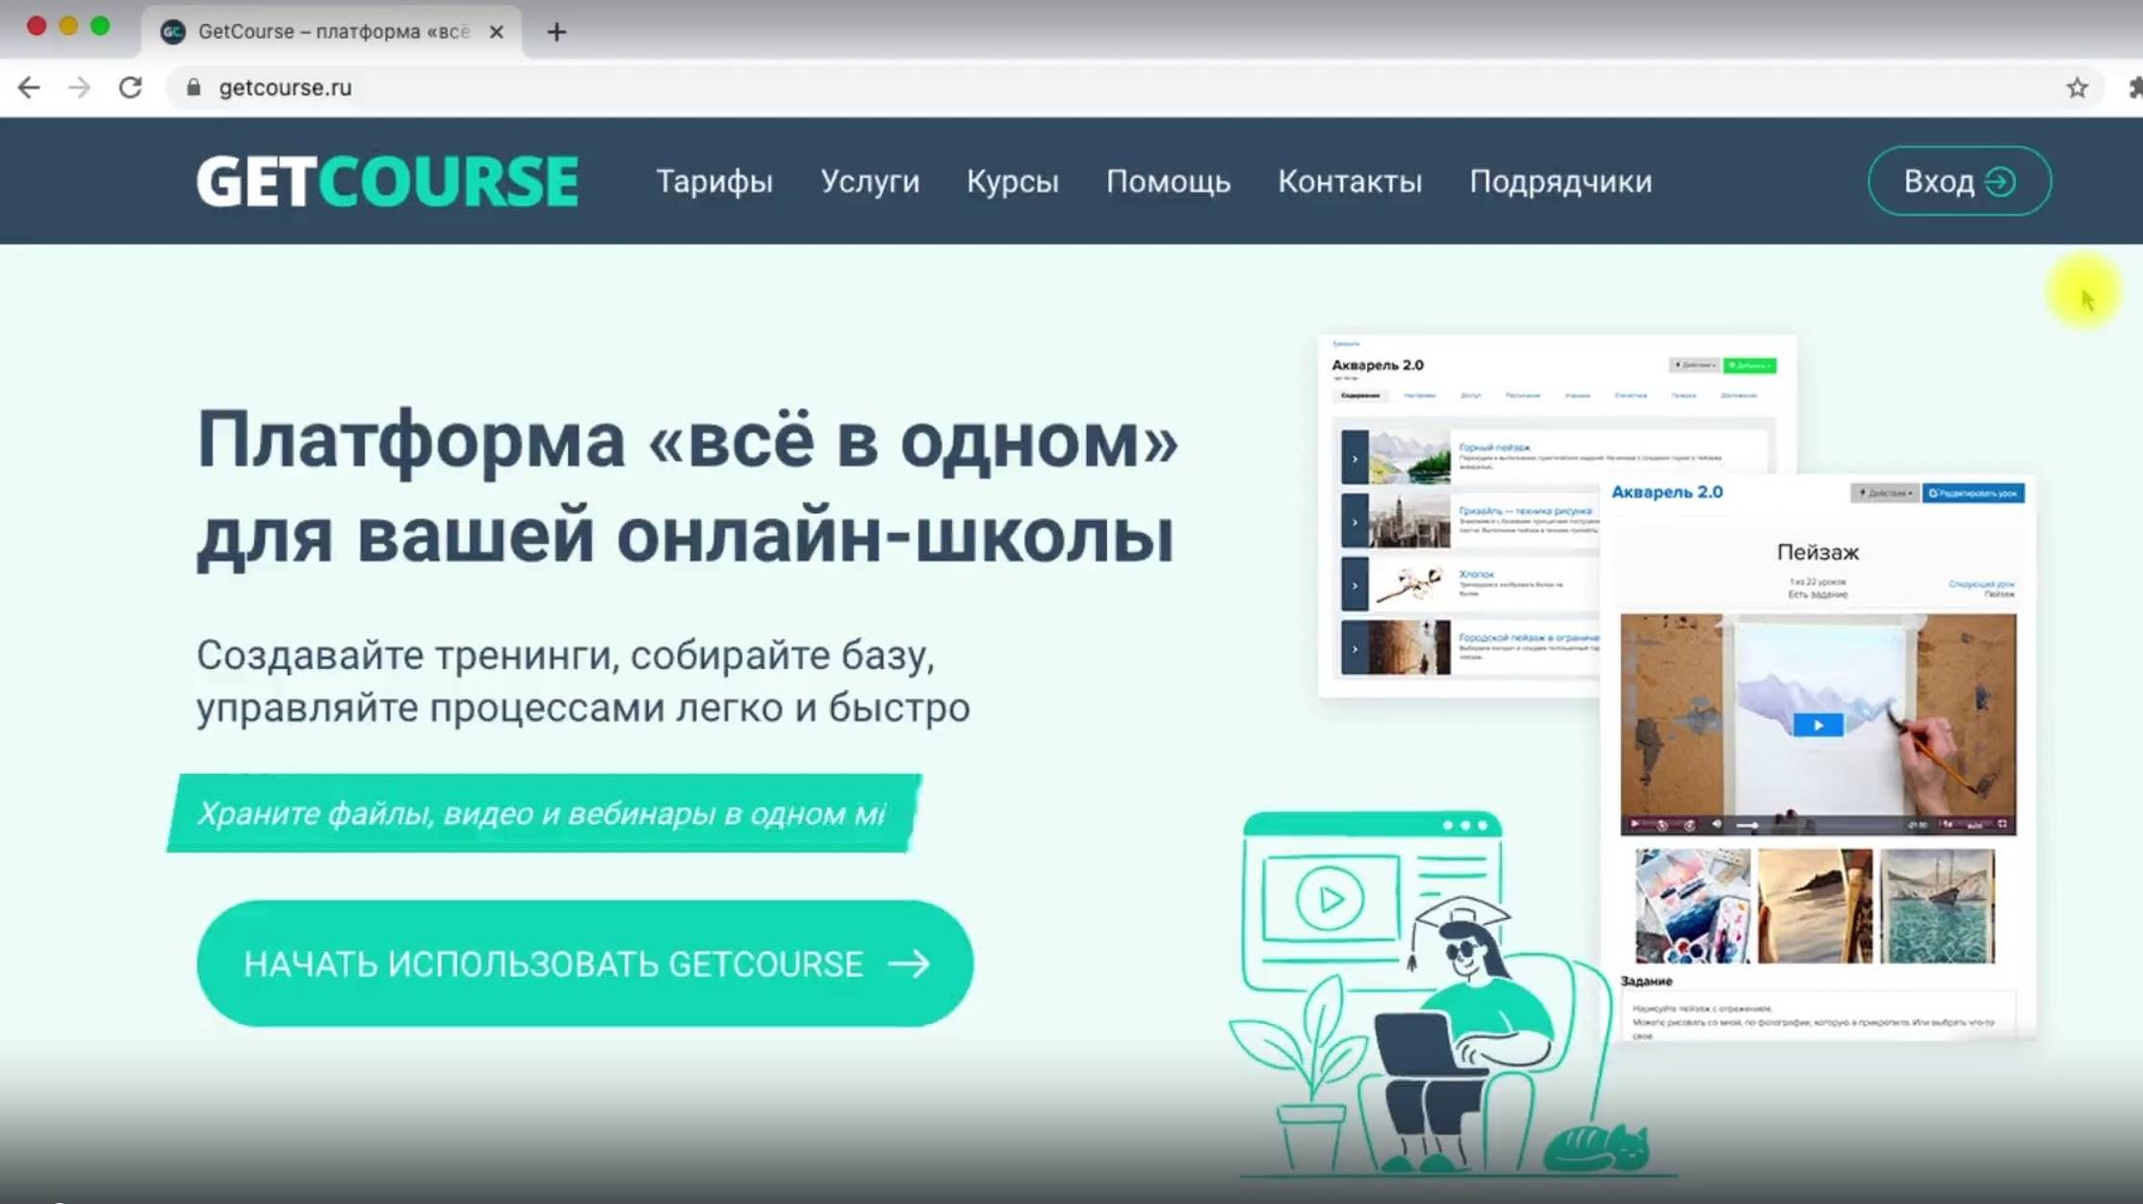Click the Вход button
2143x1204 pixels.
[1958, 181]
